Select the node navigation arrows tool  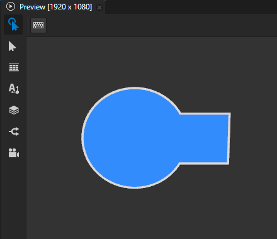point(14,131)
